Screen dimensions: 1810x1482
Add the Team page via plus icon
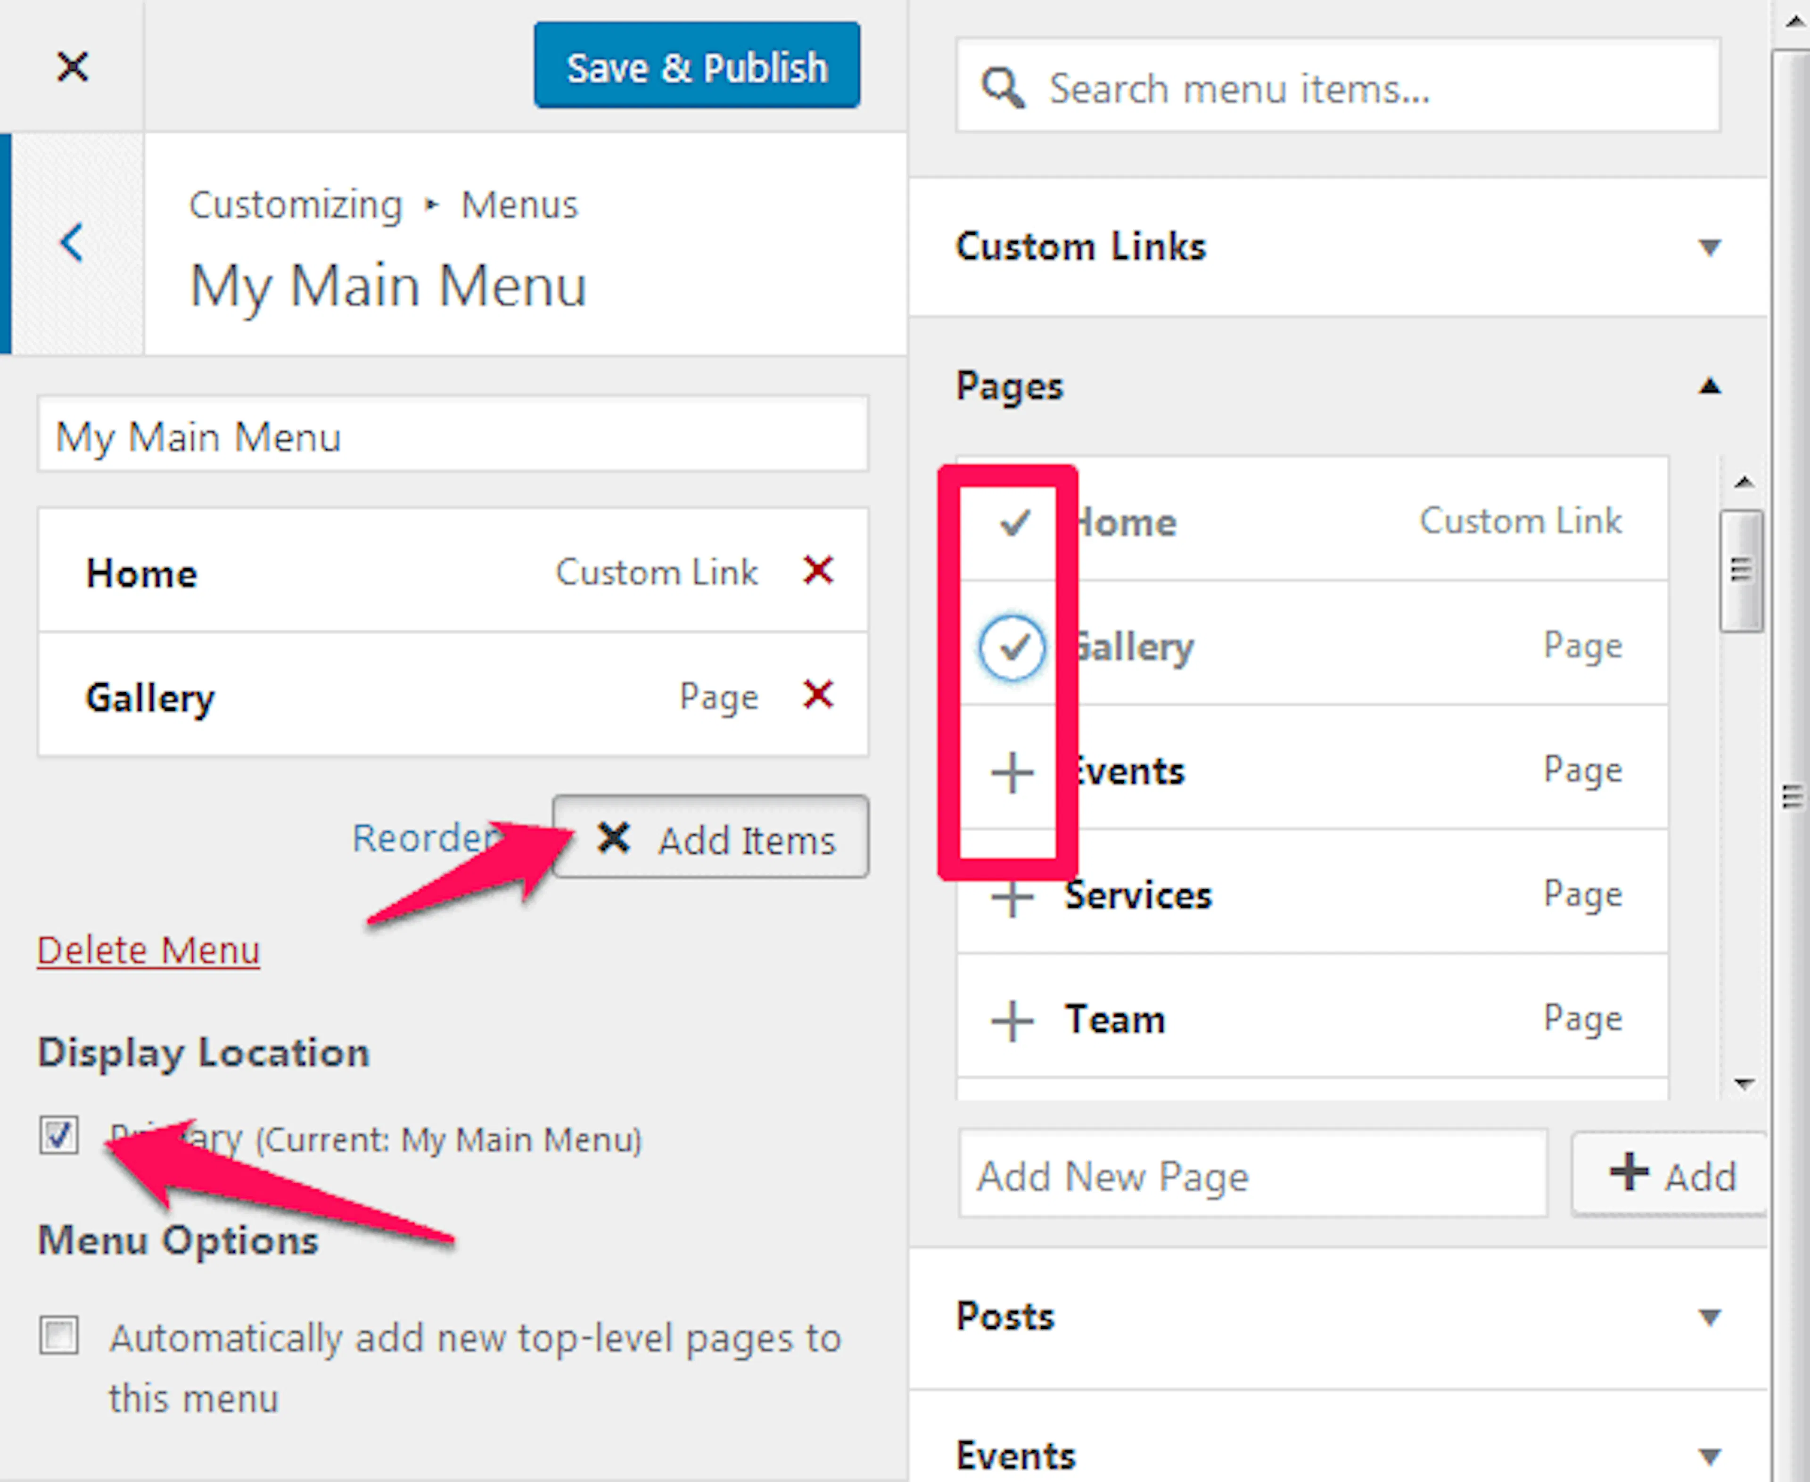coord(1012,1020)
